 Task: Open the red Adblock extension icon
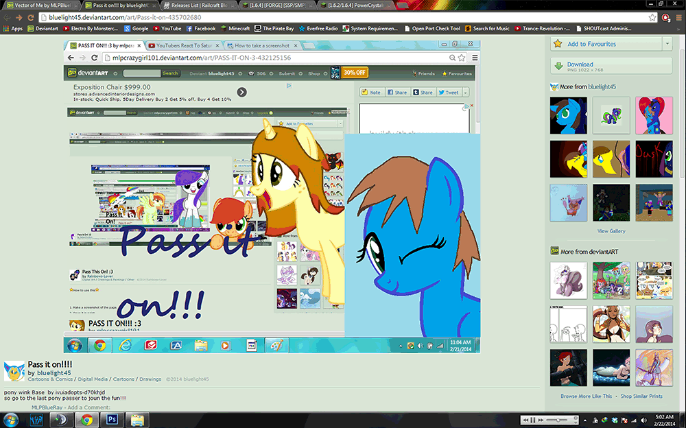pyautogui.click(x=666, y=18)
